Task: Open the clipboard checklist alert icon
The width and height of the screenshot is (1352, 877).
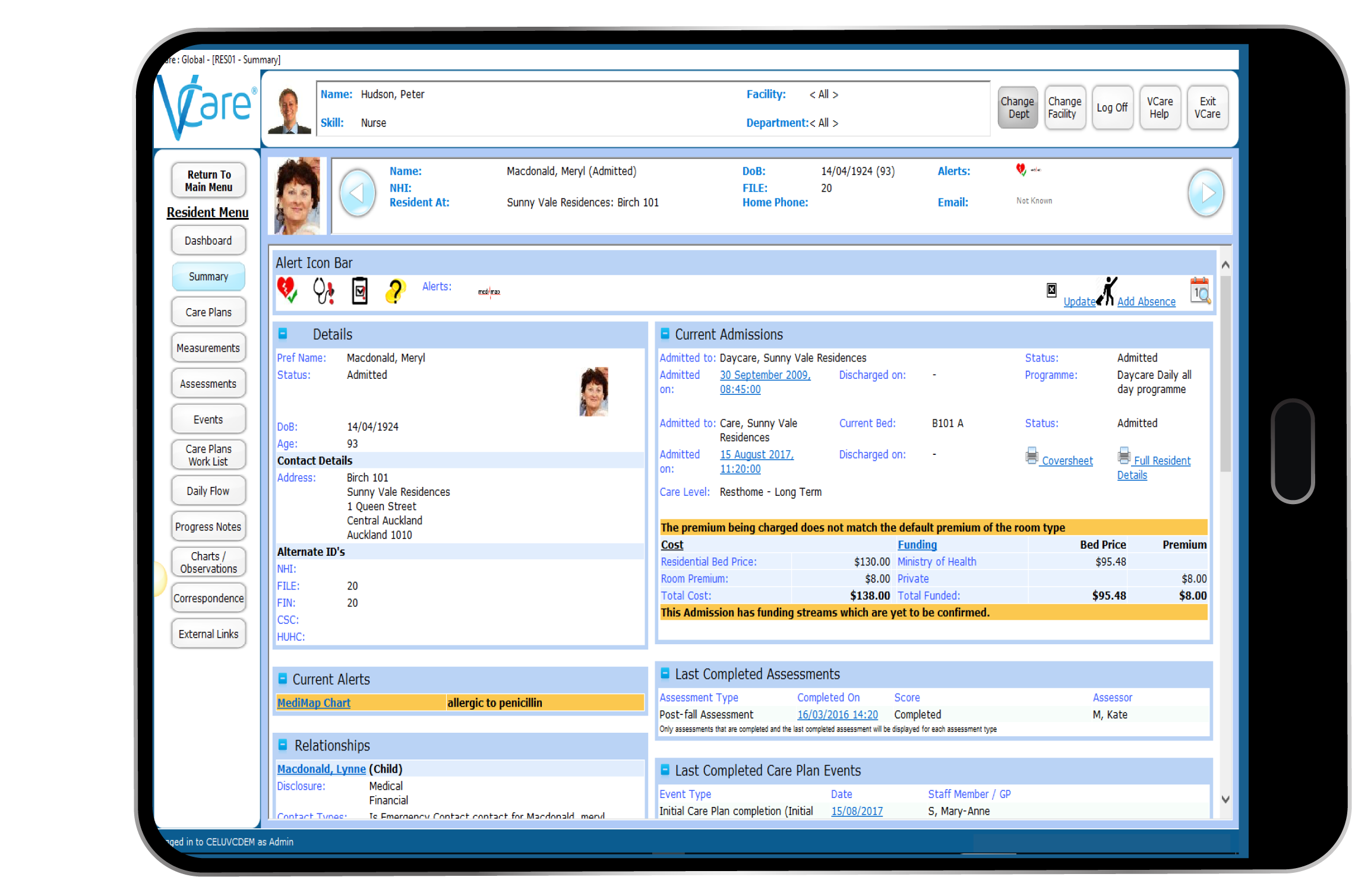Action: click(359, 291)
